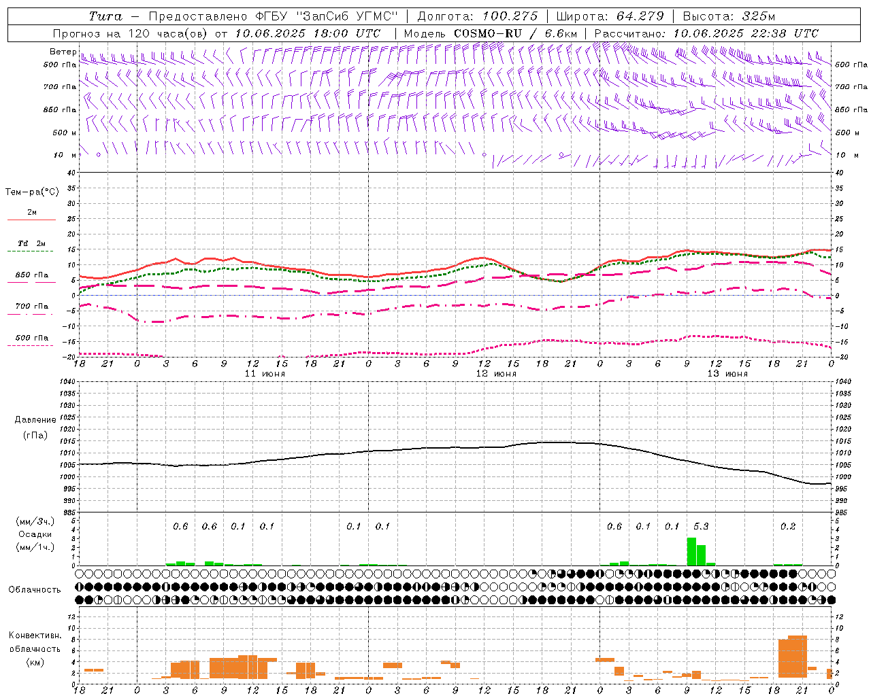Click the "Тем-ра(°C)" temperature panel label
Viewport: 871px width, 696px height.
(x=32, y=192)
